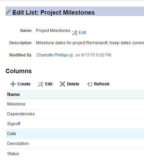Click the wrench icon next to list name
Screen dimensions: 144x164
tap(75, 33)
